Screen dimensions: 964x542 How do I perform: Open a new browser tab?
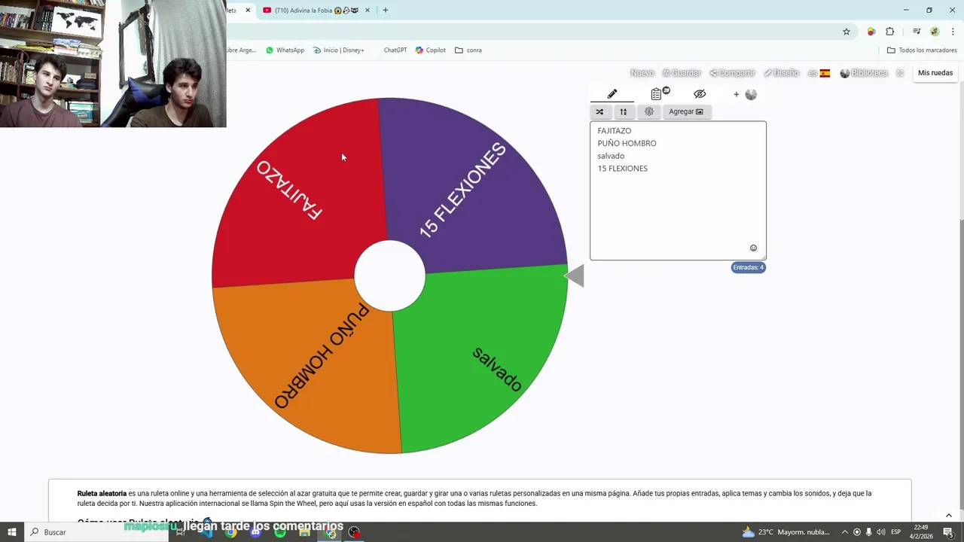pos(386,11)
